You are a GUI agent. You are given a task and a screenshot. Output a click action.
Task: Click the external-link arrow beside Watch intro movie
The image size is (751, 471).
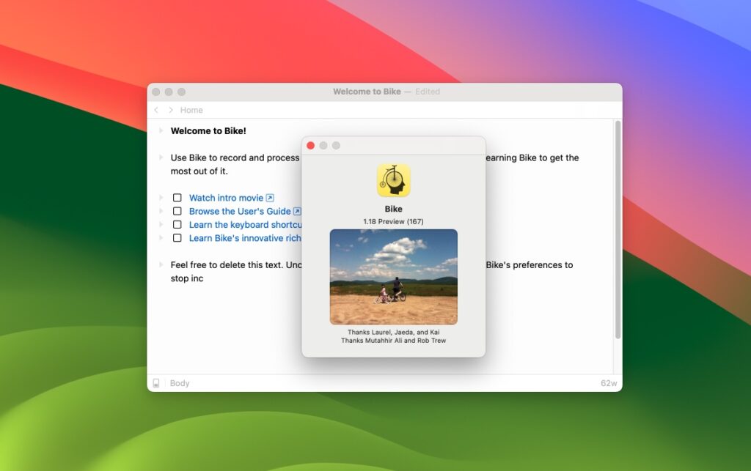click(x=268, y=197)
